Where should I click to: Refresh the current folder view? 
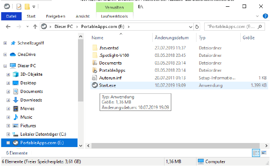point(197,27)
